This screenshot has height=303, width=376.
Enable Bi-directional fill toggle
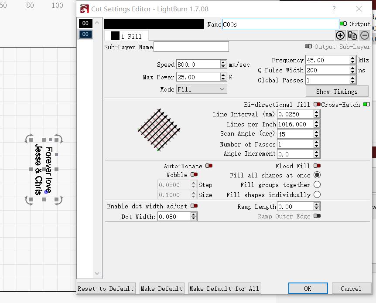click(317, 105)
